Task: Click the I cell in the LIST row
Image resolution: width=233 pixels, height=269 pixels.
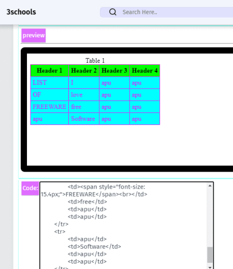Action: pyautogui.click(x=84, y=82)
